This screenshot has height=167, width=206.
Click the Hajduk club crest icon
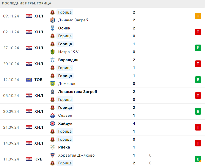coord(53,123)
